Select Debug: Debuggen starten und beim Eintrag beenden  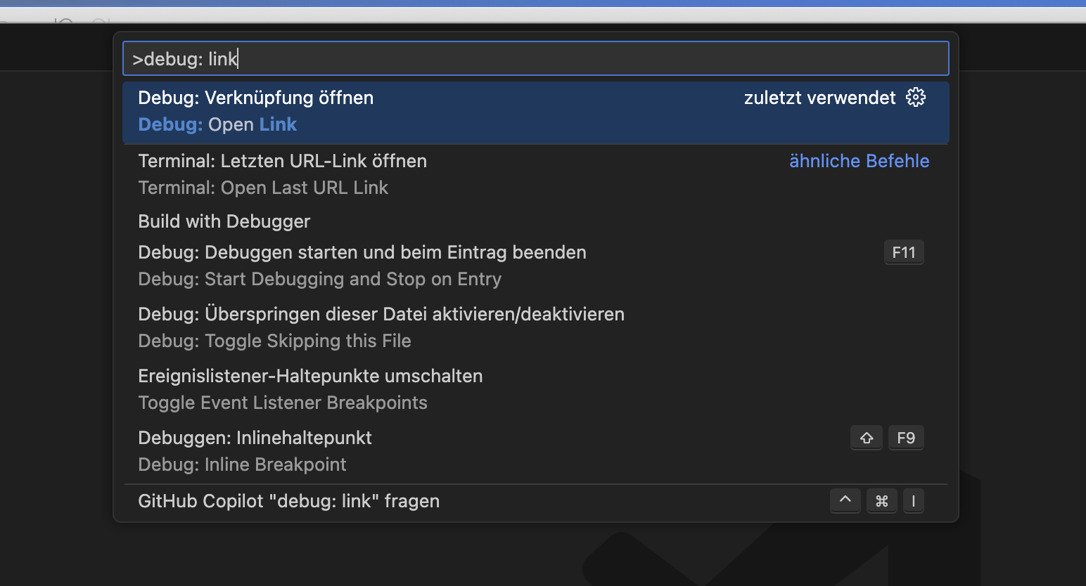point(362,252)
